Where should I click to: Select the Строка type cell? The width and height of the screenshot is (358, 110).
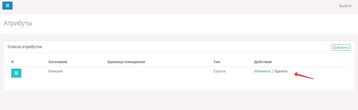point(219,71)
